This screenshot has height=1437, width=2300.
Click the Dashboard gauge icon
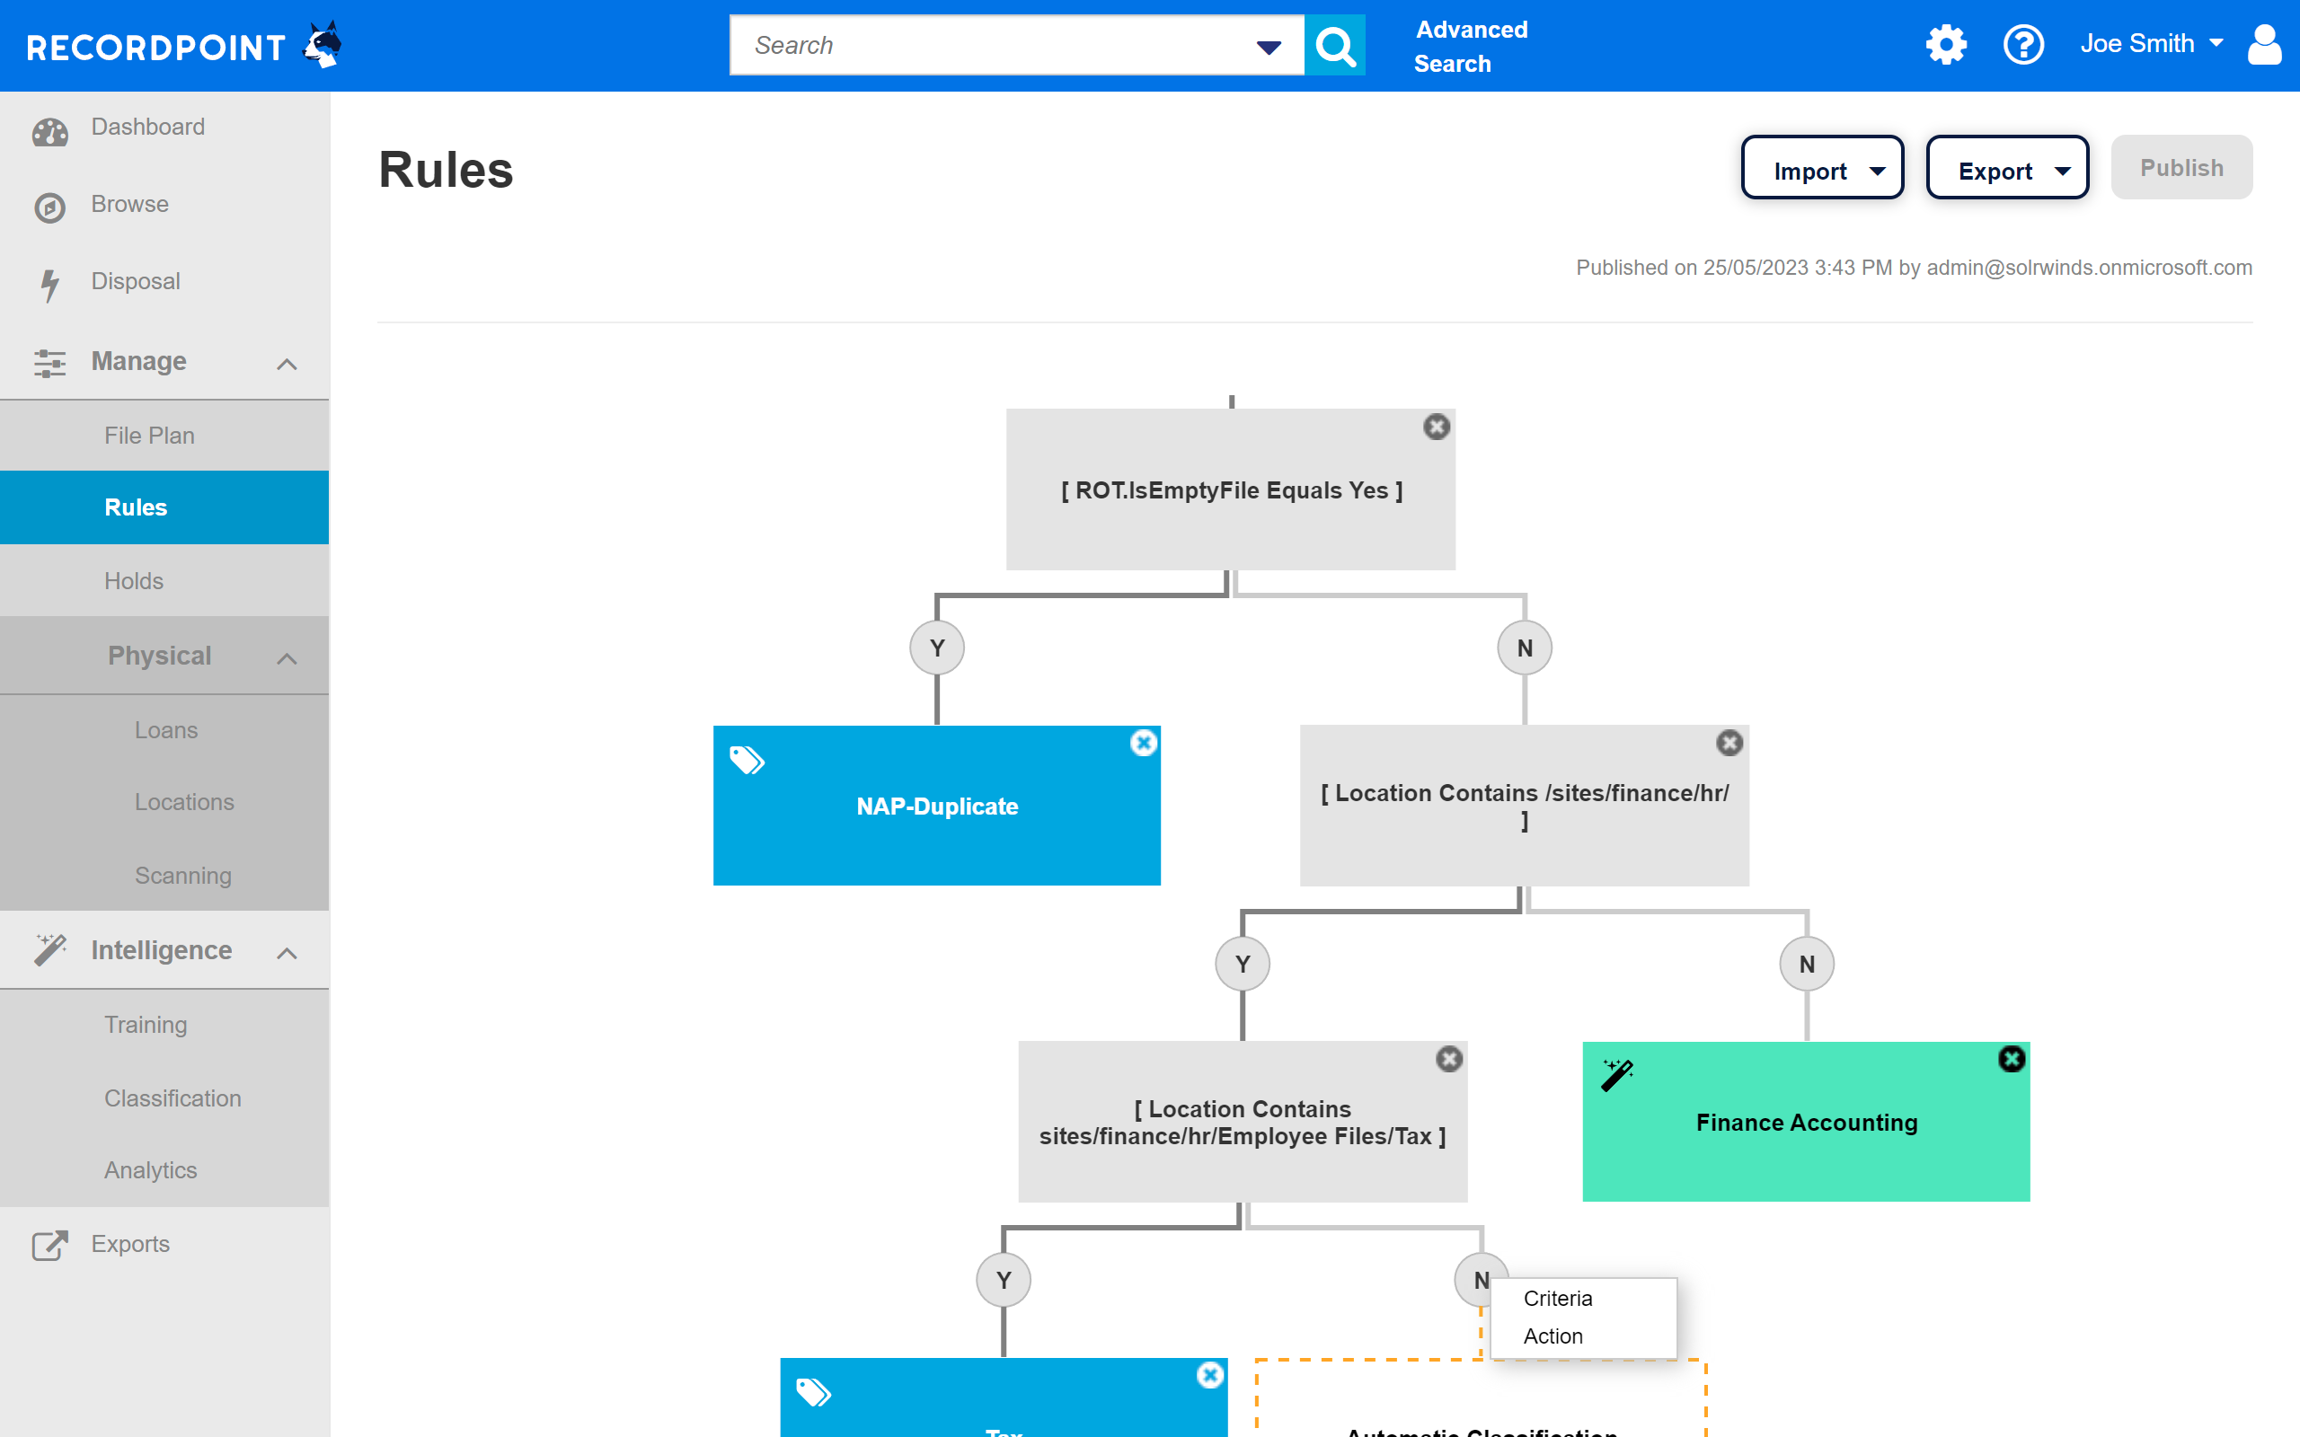point(49,131)
